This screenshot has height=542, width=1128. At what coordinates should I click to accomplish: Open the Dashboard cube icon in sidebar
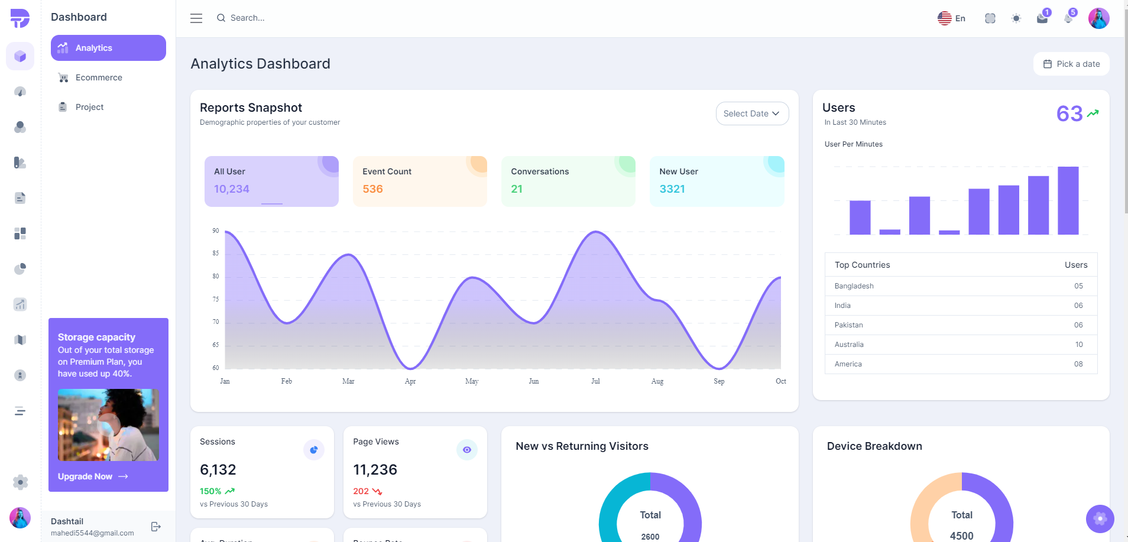pos(20,56)
